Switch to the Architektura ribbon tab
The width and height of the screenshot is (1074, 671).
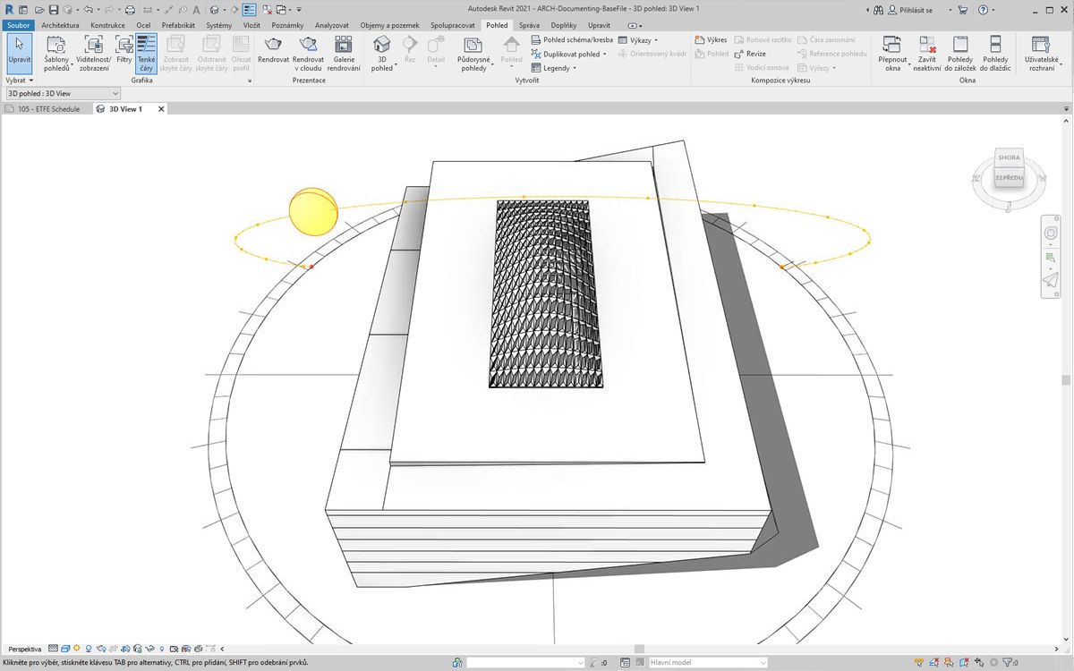(x=60, y=25)
